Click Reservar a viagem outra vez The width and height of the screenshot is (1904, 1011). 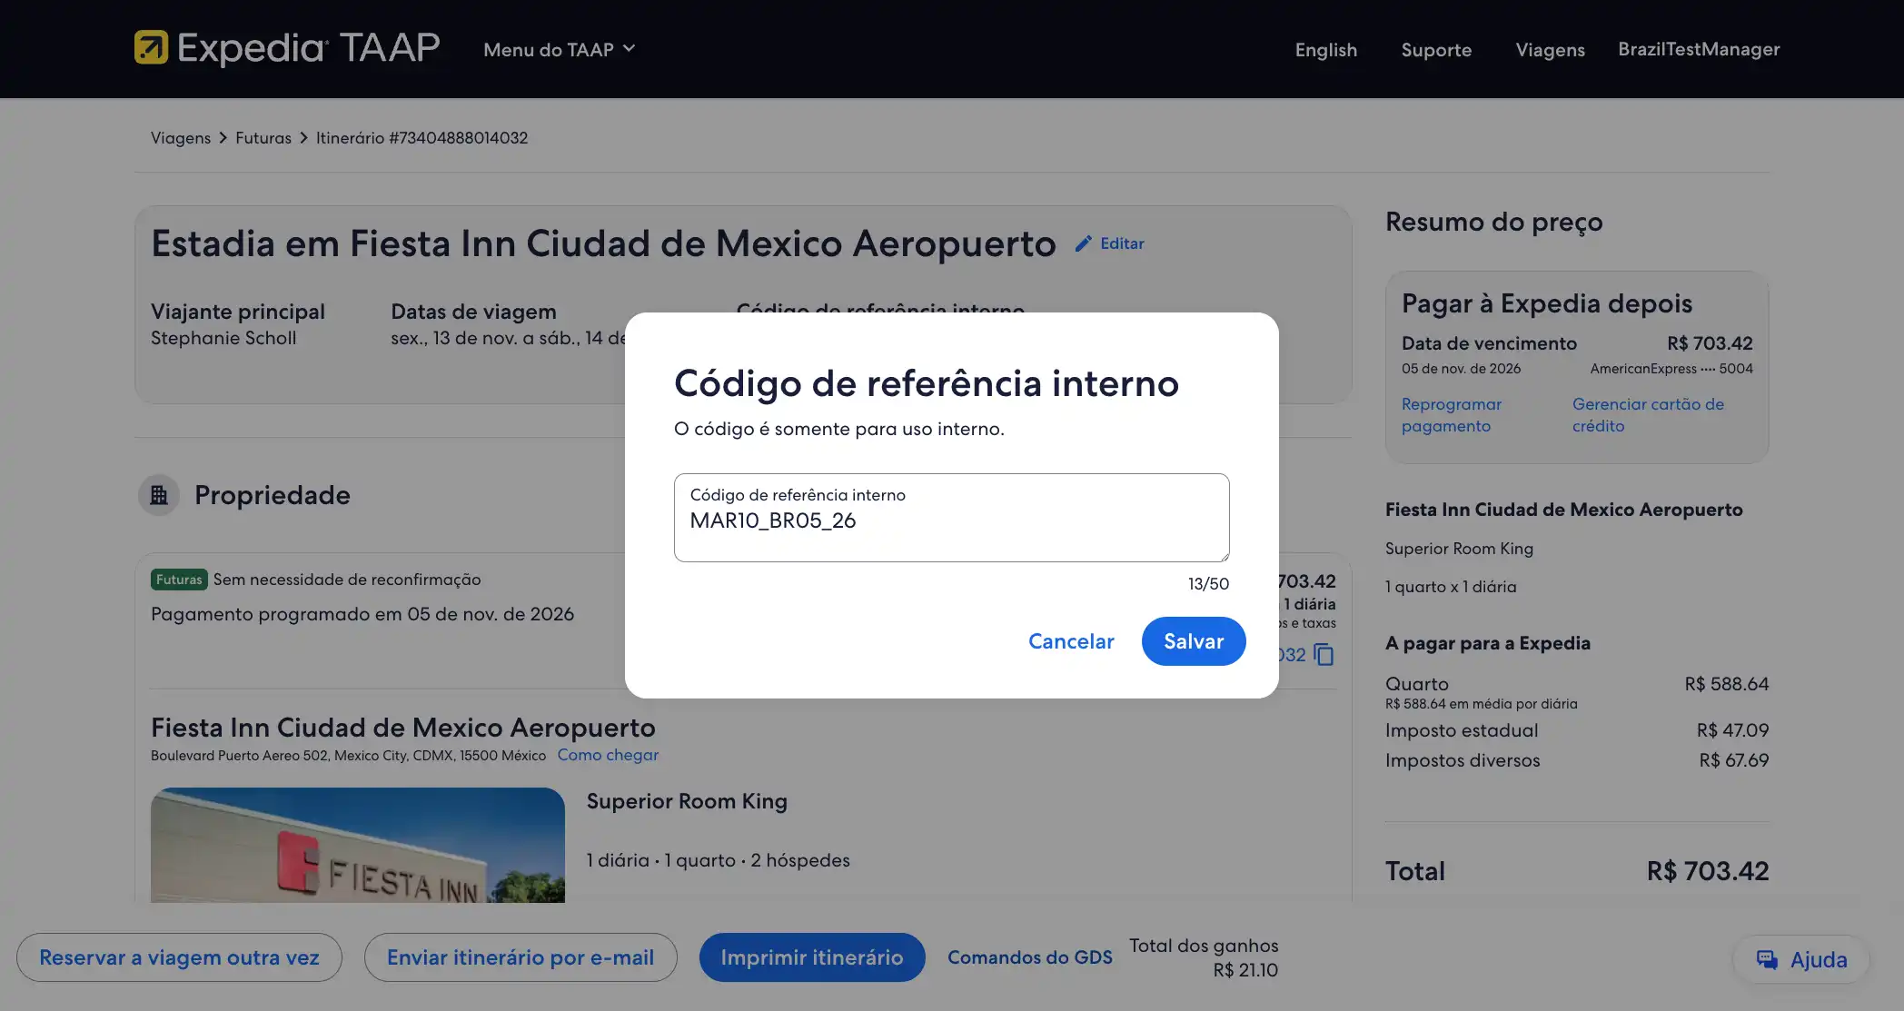(179, 957)
